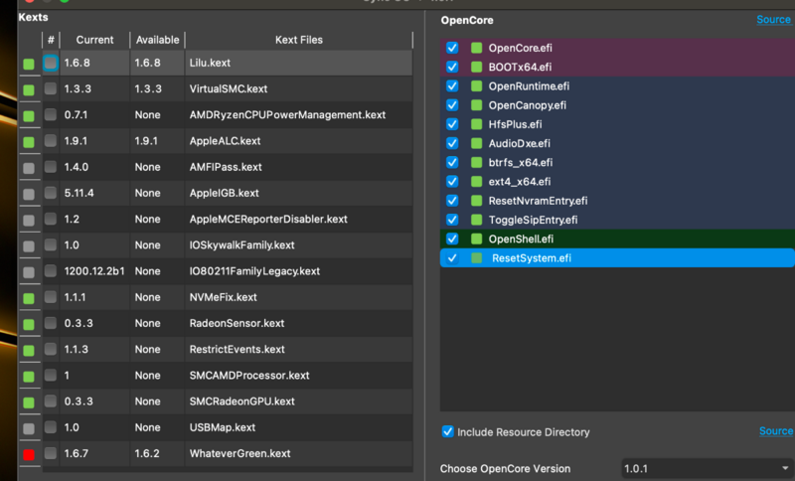Click gray status square for USBMap.kext
The image size is (795, 481).
[29, 428]
